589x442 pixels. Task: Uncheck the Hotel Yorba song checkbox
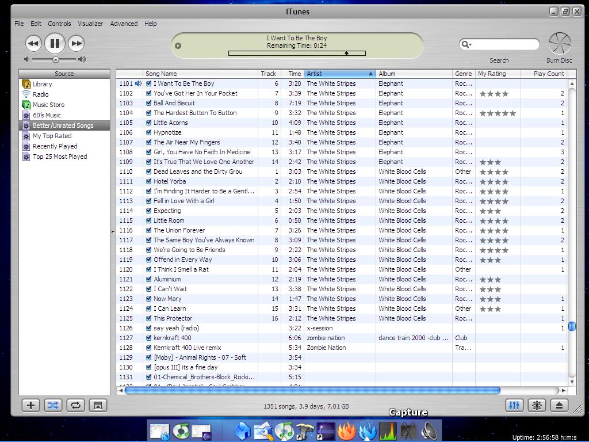tap(149, 181)
